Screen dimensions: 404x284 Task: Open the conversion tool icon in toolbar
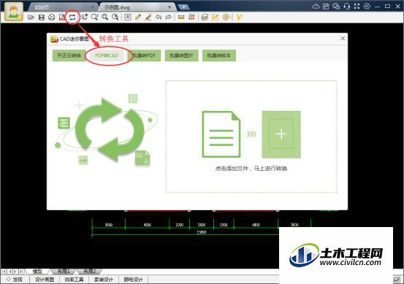72,18
